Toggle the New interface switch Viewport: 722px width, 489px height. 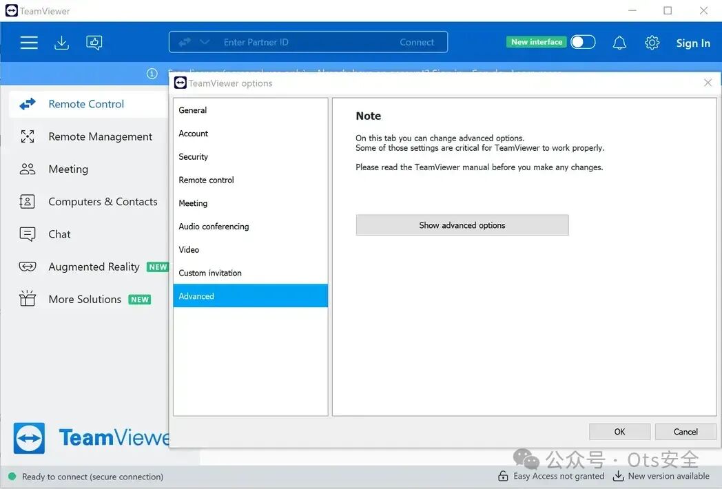[x=583, y=42]
